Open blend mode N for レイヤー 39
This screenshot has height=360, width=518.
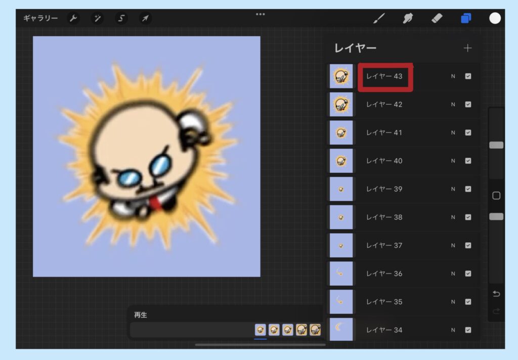pos(453,189)
